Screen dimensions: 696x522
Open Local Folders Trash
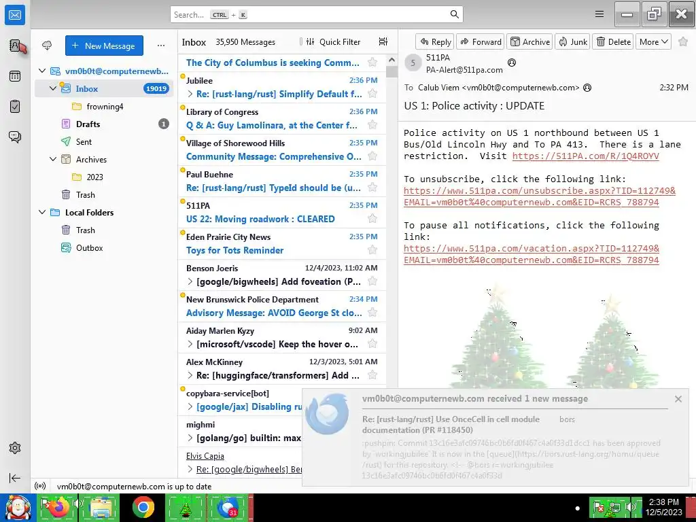coord(104,230)
